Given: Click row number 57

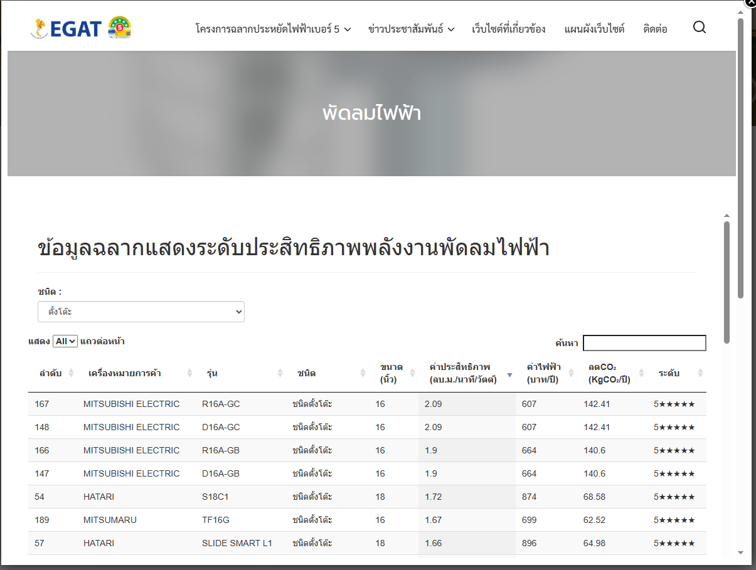Looking at the screenshot, I should [40, 543].
